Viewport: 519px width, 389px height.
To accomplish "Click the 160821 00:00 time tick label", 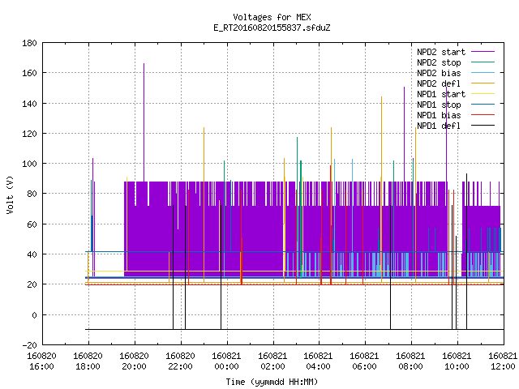I will point(226,361).
